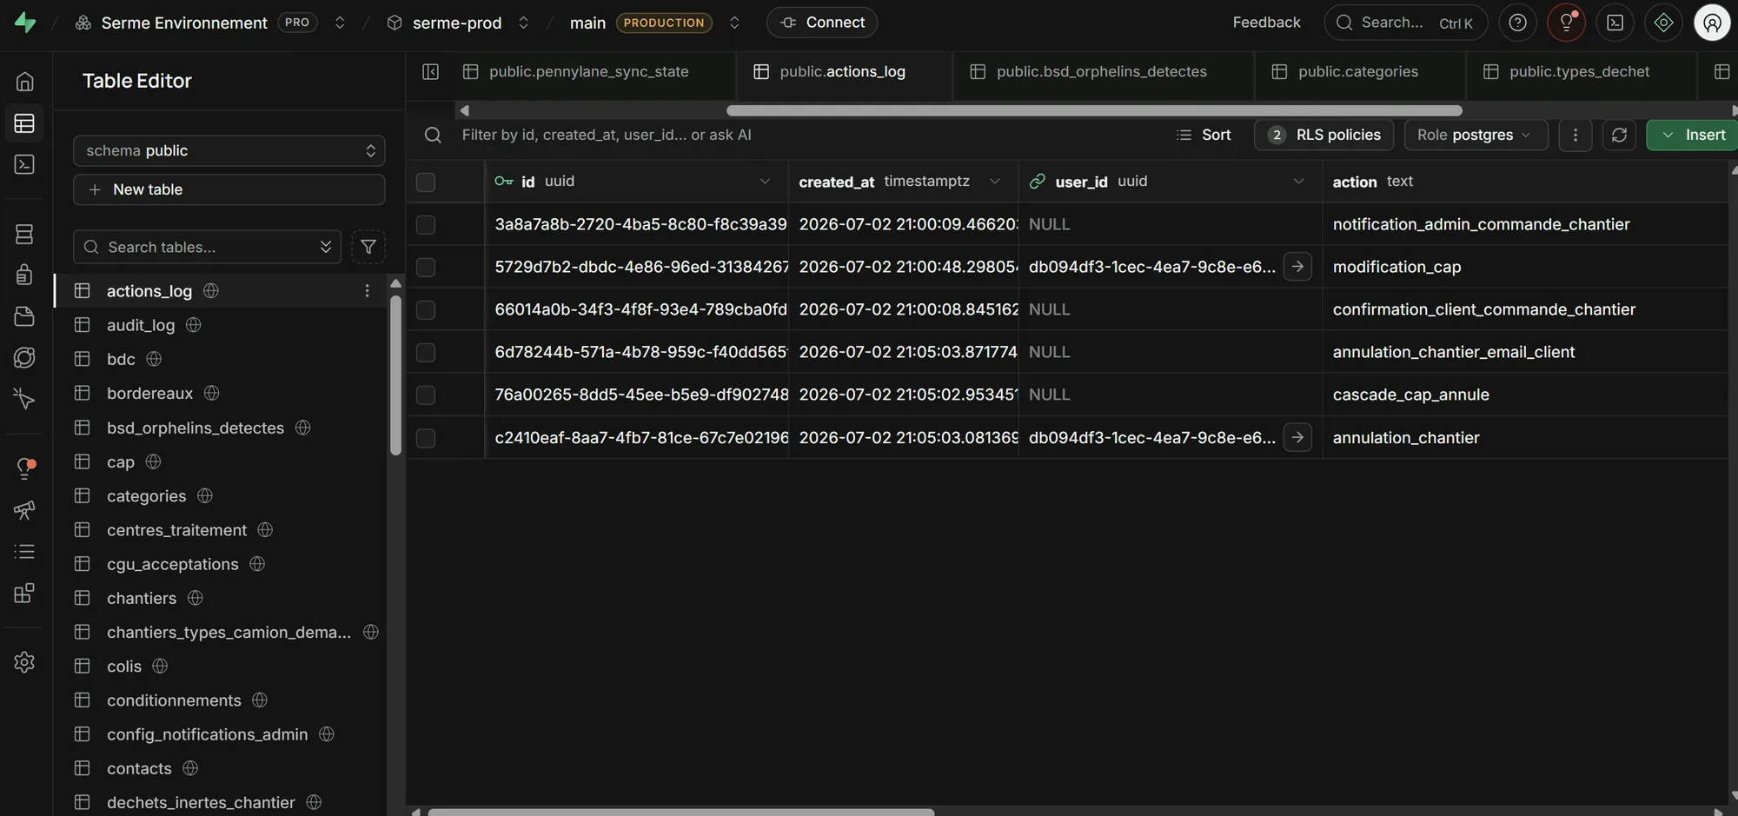This screenshot has width=1738, height=816.
Task: Select the annulation_chantier_email_client row checkbox
Action: click(426, 353)
